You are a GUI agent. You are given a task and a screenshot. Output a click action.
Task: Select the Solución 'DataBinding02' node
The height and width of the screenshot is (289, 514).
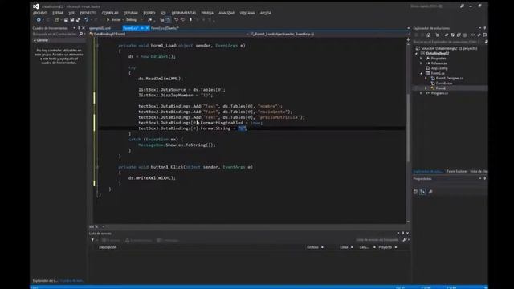pos(447,48)
